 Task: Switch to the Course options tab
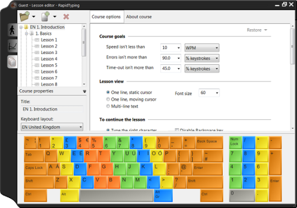[x=106, y=17]
